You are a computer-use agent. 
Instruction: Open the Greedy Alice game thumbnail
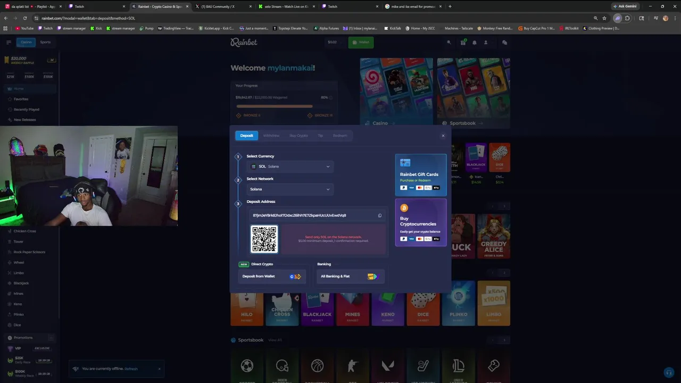coord(494,236)
